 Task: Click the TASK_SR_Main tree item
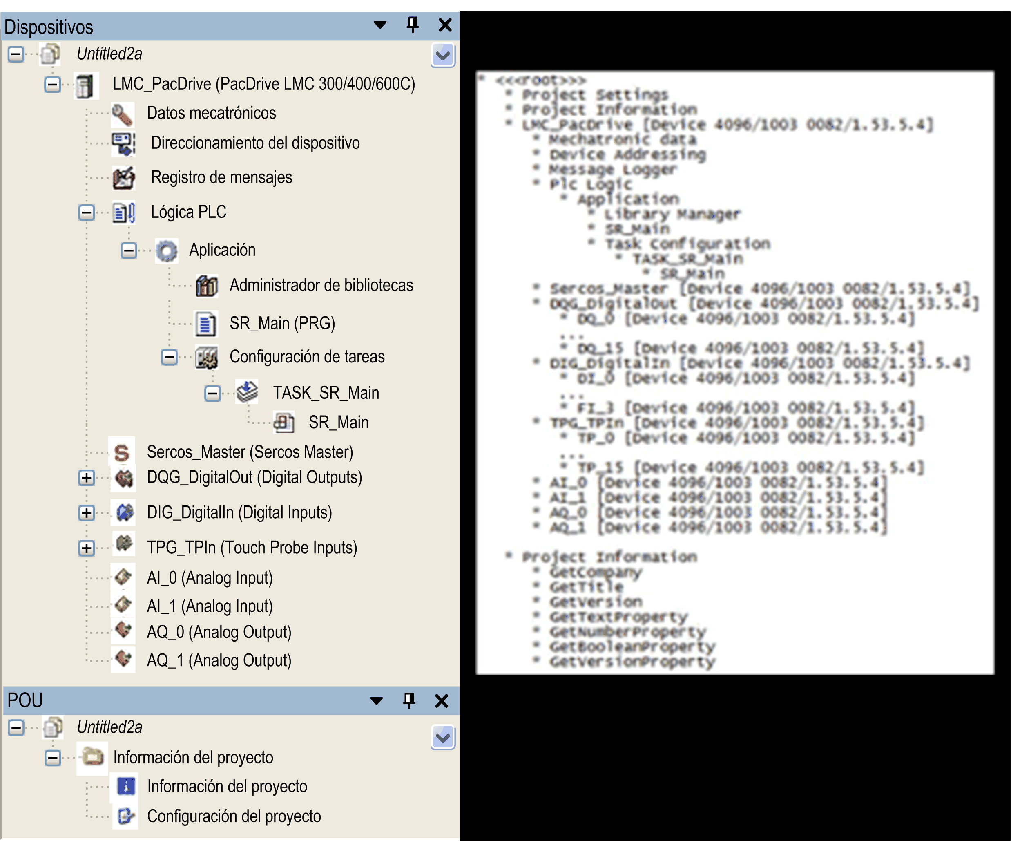(x=326, y=393)
